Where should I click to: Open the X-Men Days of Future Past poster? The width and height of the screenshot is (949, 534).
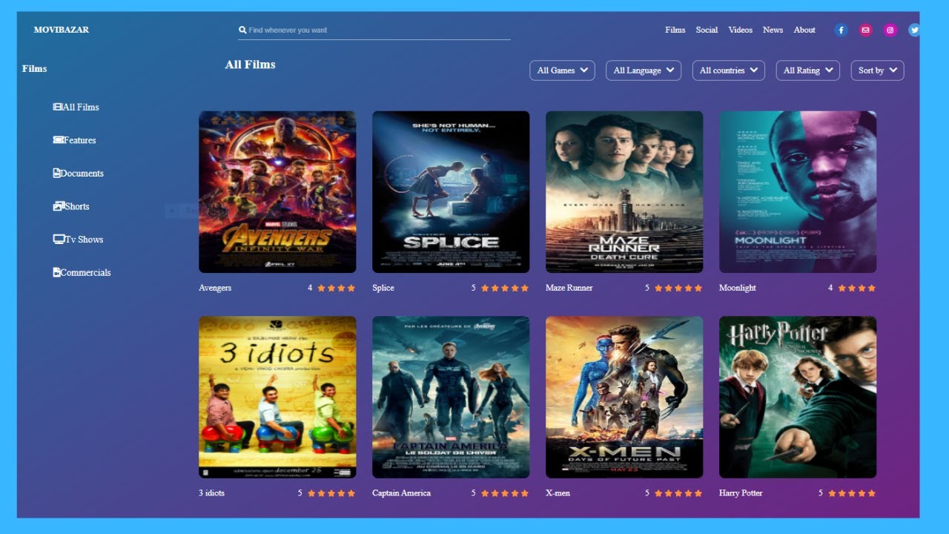pyautogui.click(x=624, y=398)
